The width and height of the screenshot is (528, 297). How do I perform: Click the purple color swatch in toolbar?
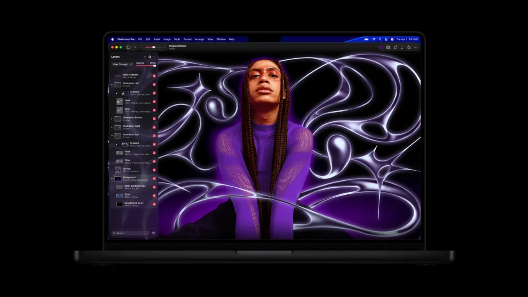pos(381,47)
